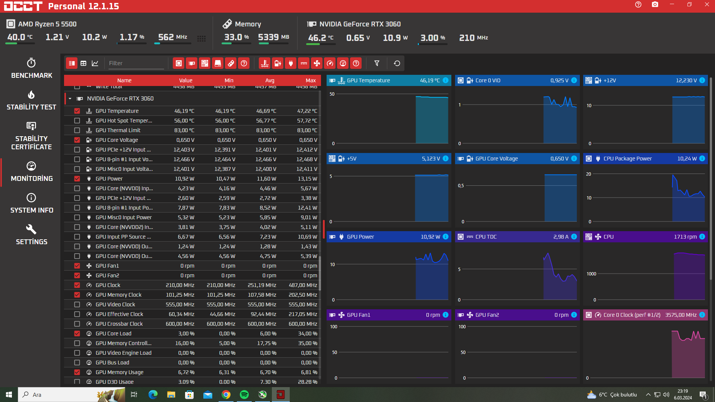This screenshot has width=715, height=402.
Task: Toggle unknown hardware filter (first question mark)
Action: pyautogui.click(x=244, y=63)
